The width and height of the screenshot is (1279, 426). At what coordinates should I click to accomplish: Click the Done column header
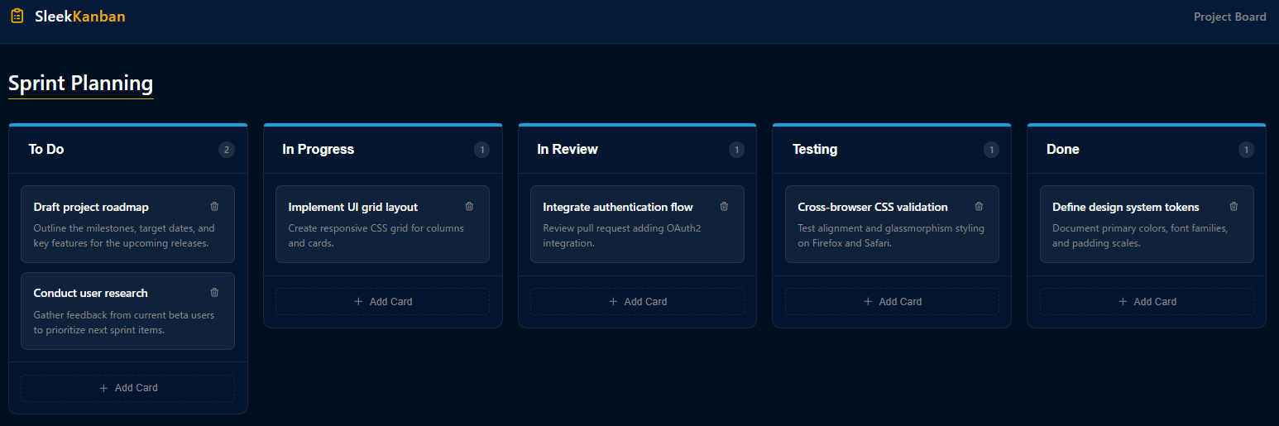pyautogui.click(x=1063, y=150)
